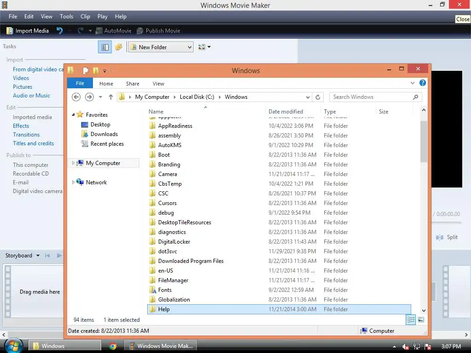This screenshot has height=353, width=471.
Task: Click the Undo arrow in Movie Maker
Action: coord(59,30)
